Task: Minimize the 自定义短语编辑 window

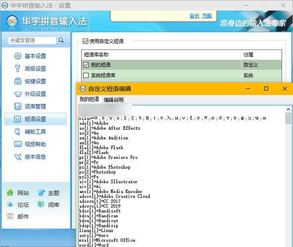Action: 248,89
